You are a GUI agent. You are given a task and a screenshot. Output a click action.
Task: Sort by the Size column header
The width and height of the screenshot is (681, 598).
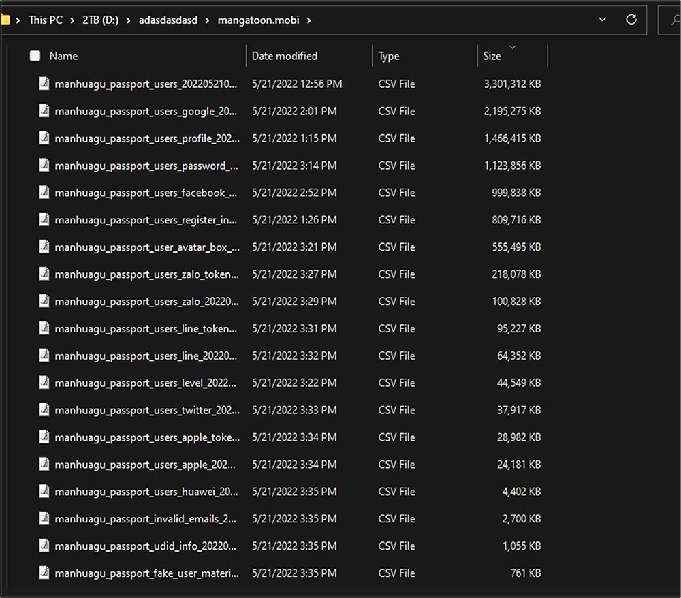(x=492, y=56)
